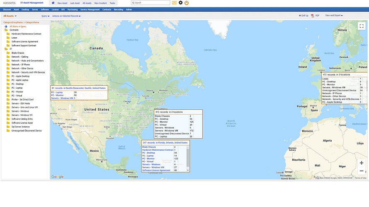Select Network - Hubs and Concentrators

27,60
